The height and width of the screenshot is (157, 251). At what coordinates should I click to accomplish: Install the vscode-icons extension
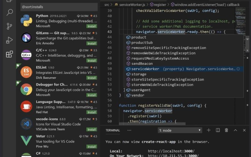point(92,129)
